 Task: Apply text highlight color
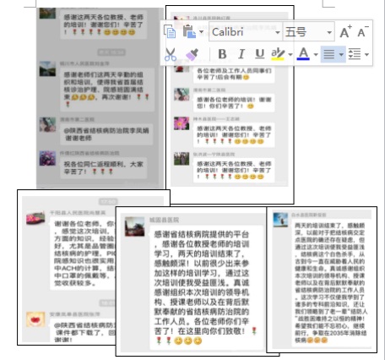click(x=278, y=54)
